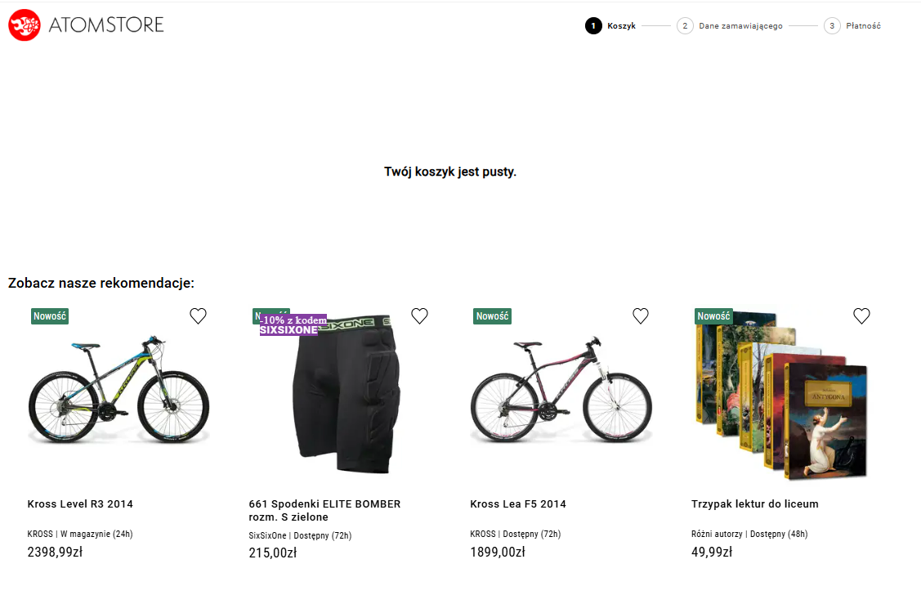Click the AtomStore red logo icon
This screenshot has height=613, width=921.
coord(25,25)
